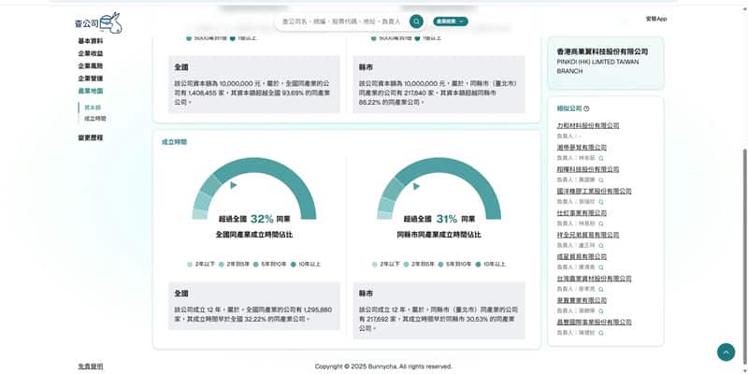
Task: Search the person listed under 仕紅事業有限公司
Action: [601, 223]
